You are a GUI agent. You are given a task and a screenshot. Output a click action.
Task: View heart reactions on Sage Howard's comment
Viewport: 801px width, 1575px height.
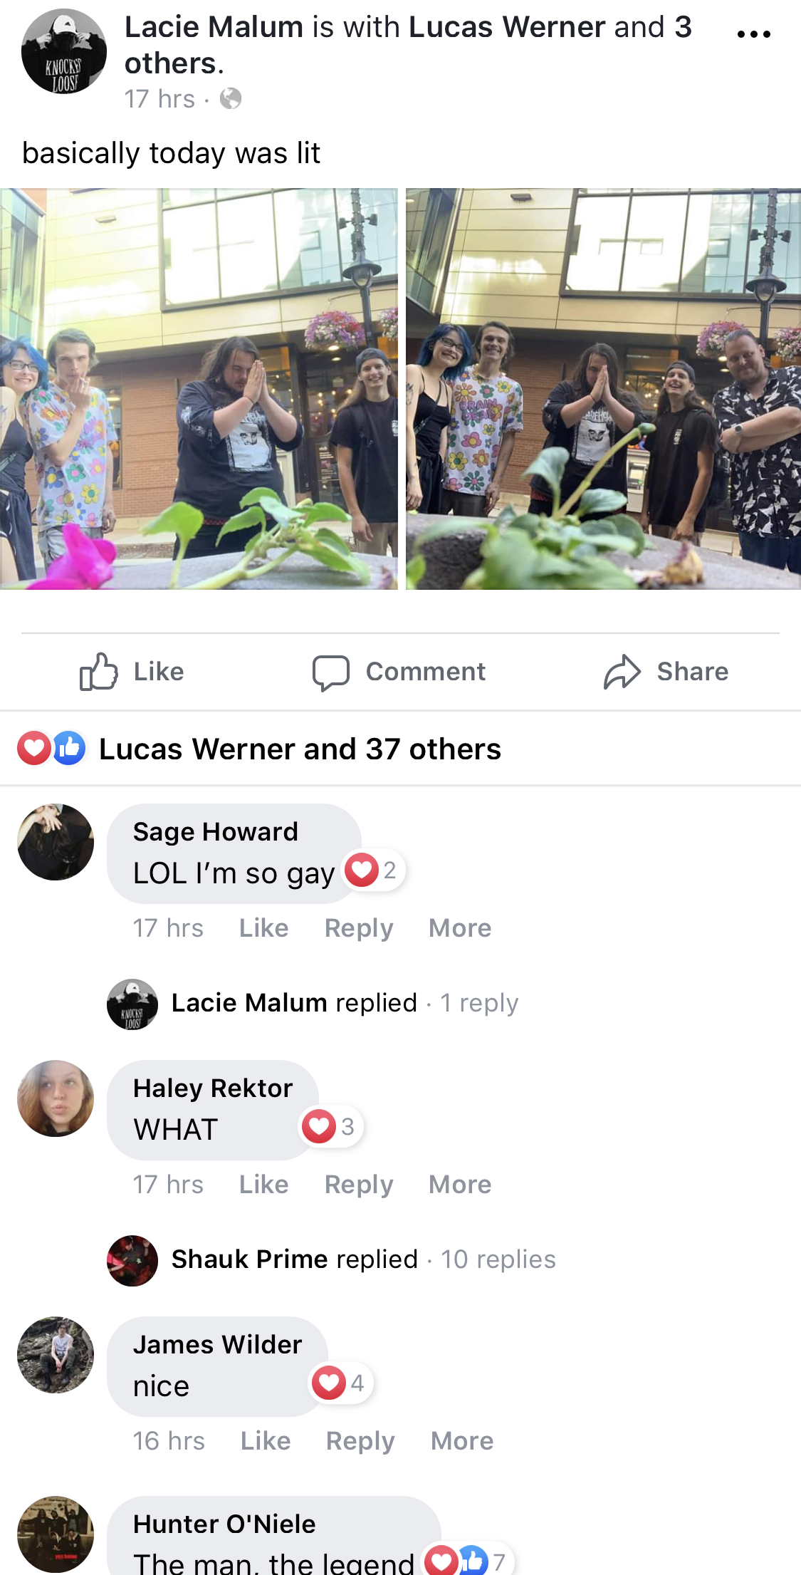(372, 870)
